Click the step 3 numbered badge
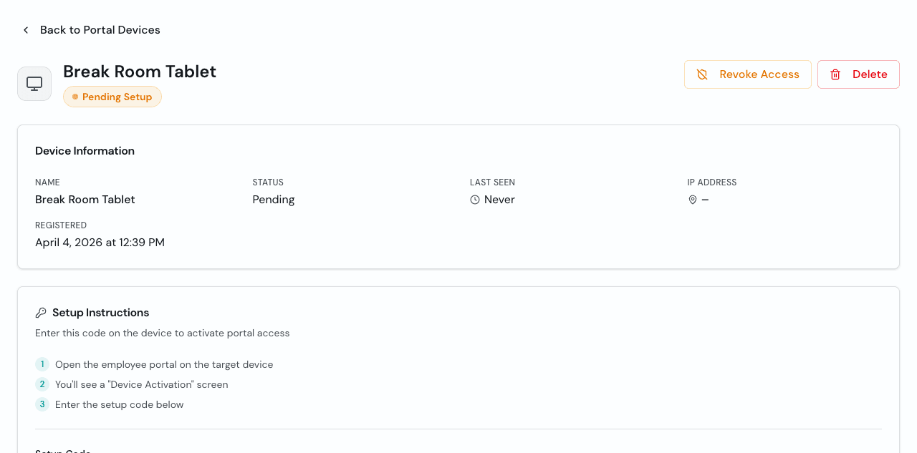917x453 pixels. [x=42, y=404]
